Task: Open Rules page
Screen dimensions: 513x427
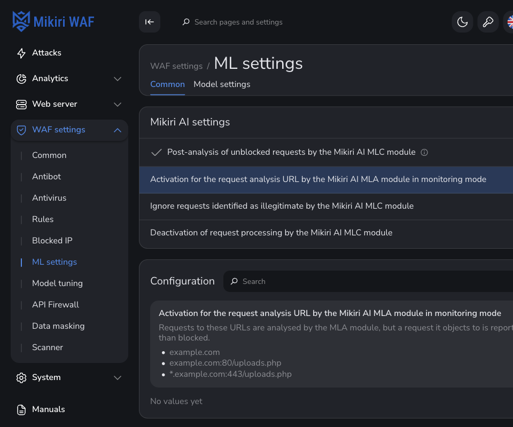Action: [x=43, y=219]
